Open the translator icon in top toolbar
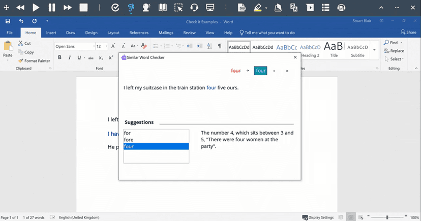 pos(294,8)
